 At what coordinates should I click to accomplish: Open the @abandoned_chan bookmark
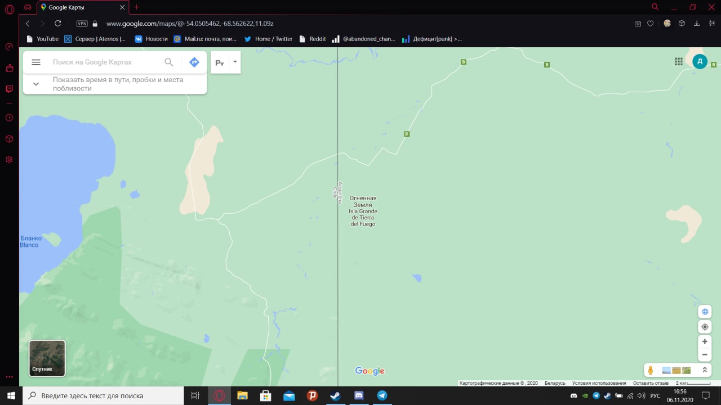point(364,39)
